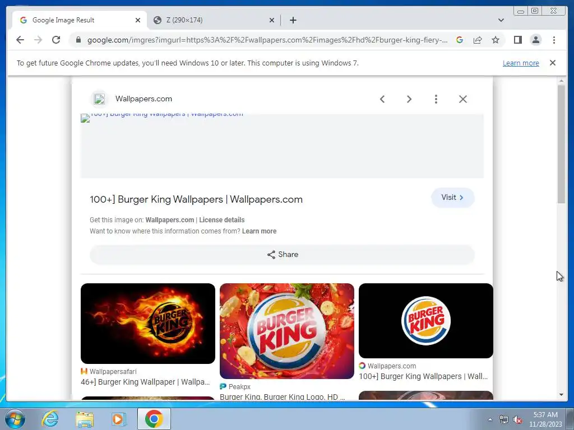The width and height of the screenshot is (574, 430).
Task: Open the fiery Burger King logo thumbnail
Action: click(148, 323)
